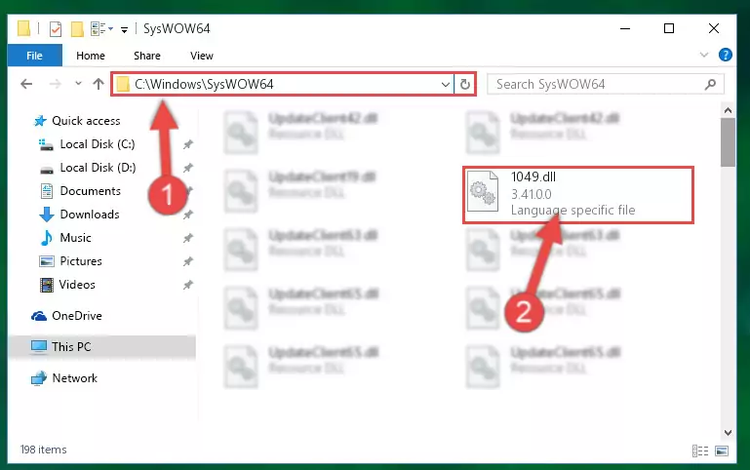Open the recent locations dropdown
This screenshot has height=470, width=750.
tap(78, 84)
